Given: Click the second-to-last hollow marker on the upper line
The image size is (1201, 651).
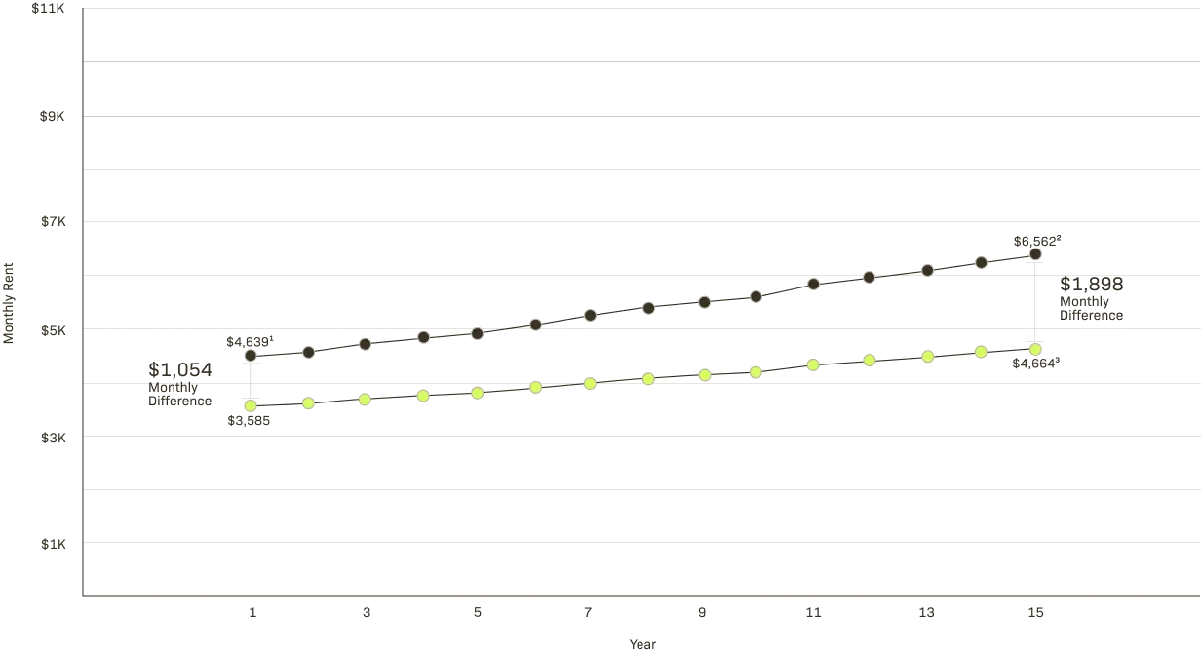Looking at the screenshot, I should point(982,262).
